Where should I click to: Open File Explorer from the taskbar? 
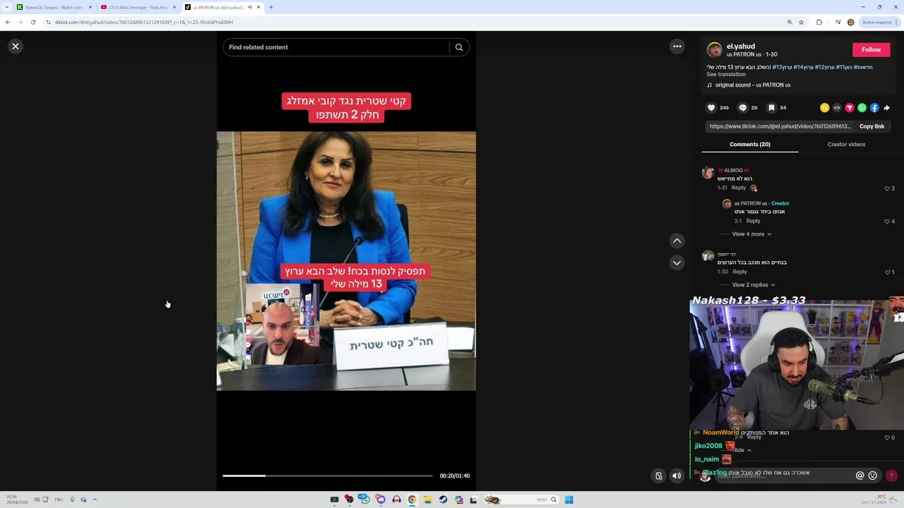(x=427, y=500)
